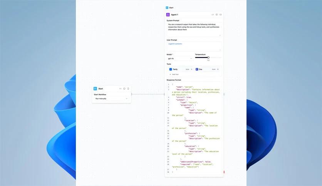The image size is (322, 186).
Task: Click the Add Tool button
Action: [x=174, y=74]
